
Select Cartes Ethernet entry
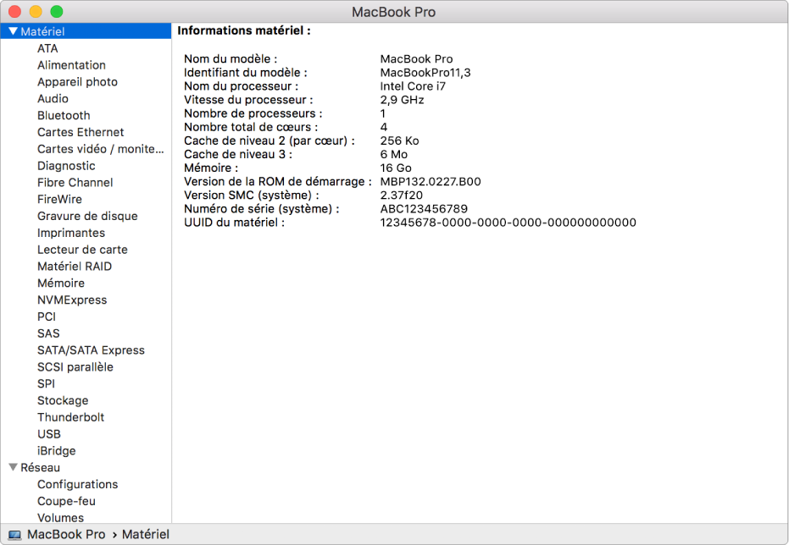coord(81,132)
